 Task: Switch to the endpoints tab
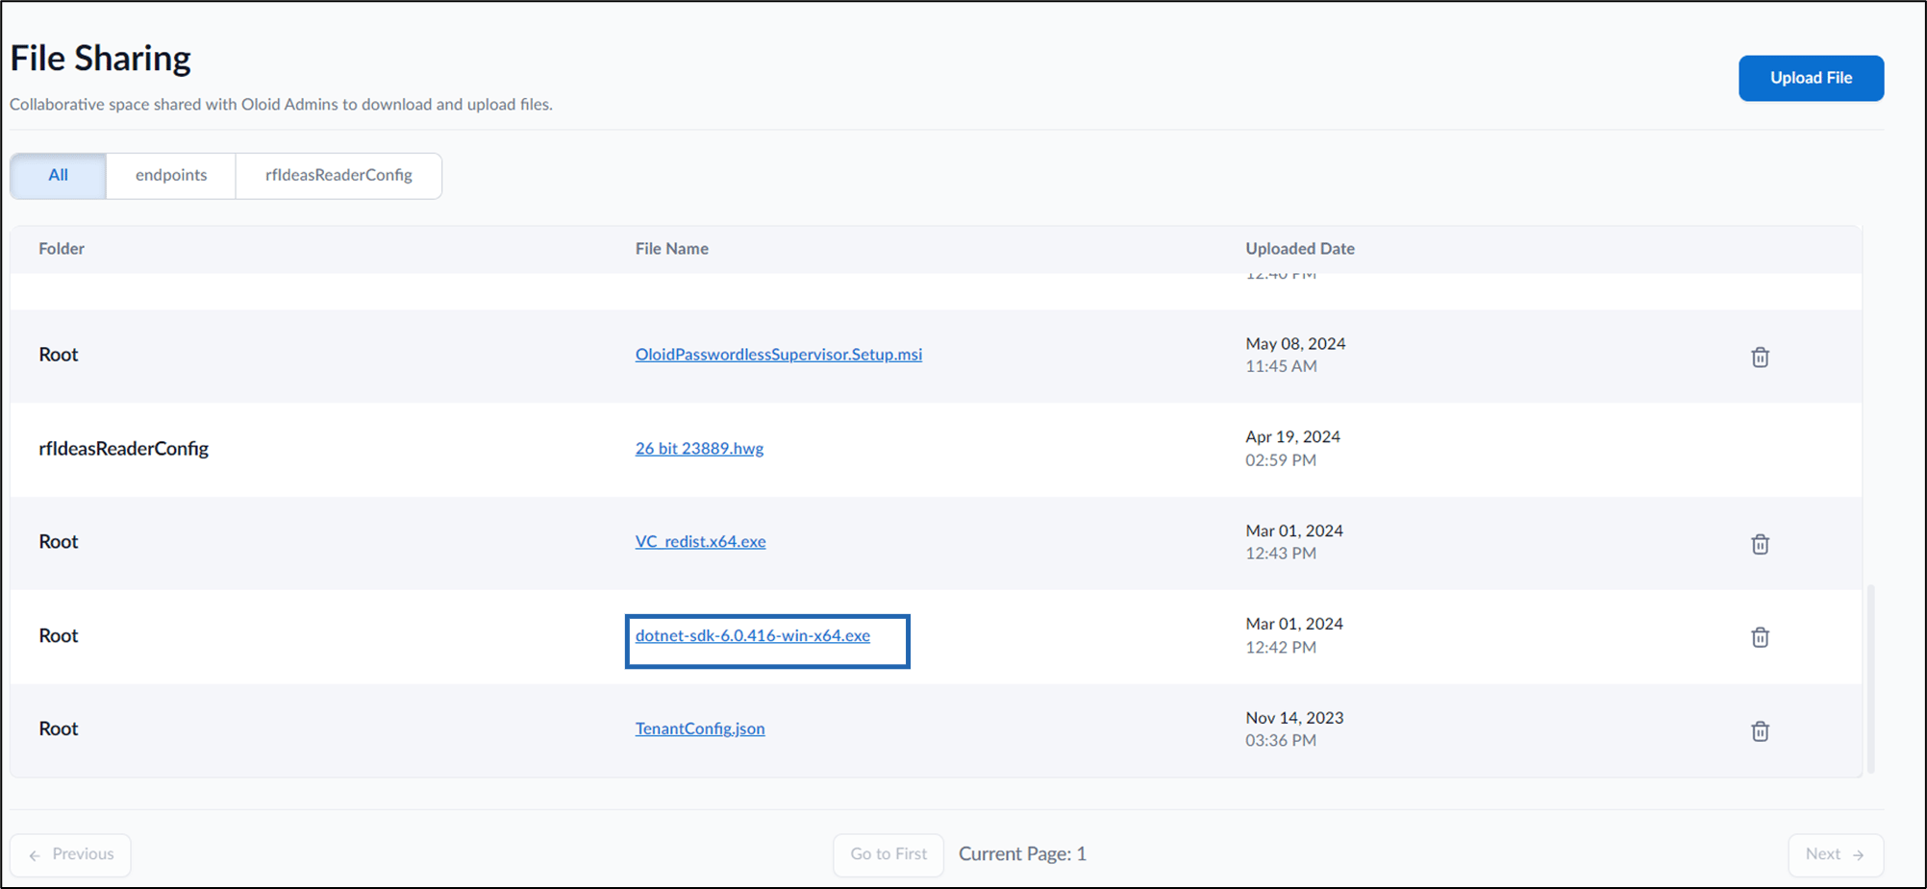171,176
